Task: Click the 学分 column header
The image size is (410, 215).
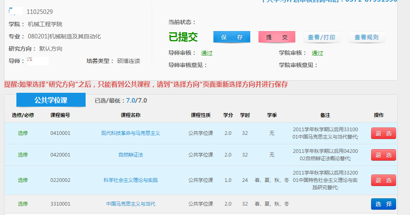Action: [x=228, y=115]
